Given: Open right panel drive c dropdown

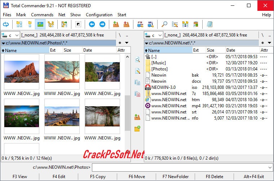Looking at the screenshot, I should [154, 35].
